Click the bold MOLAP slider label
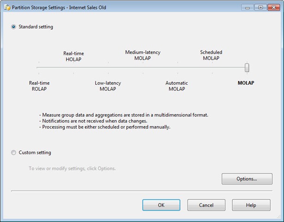This screenshot has width=284, height=222. 246,83
